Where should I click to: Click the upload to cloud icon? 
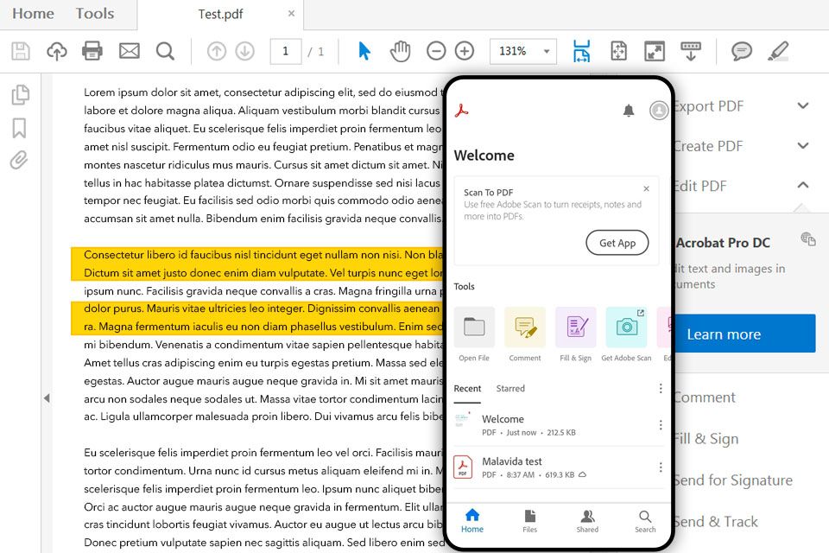(57, 51)
